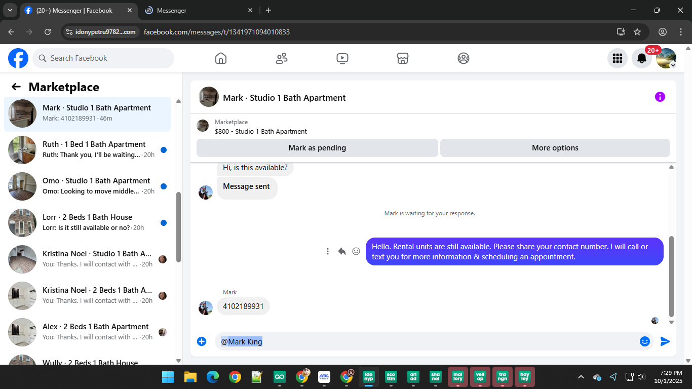This screenshot has height=389, width=692.
Task: Open Kristina Noel's 2 Beds 1 Bath chat
Action: click(x=87, y=295)
